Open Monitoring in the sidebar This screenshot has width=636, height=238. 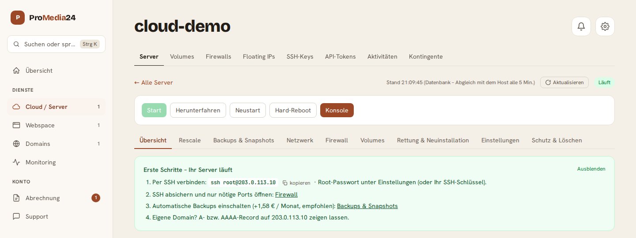click(x=56, y=162)
